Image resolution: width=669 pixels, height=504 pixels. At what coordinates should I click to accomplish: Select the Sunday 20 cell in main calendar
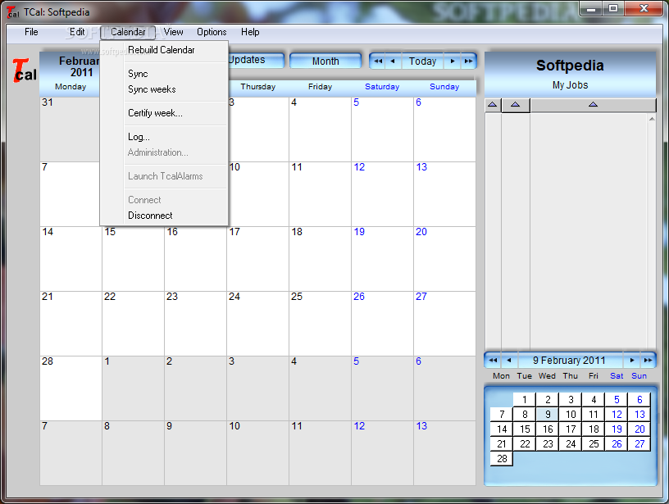pos(444,259)
